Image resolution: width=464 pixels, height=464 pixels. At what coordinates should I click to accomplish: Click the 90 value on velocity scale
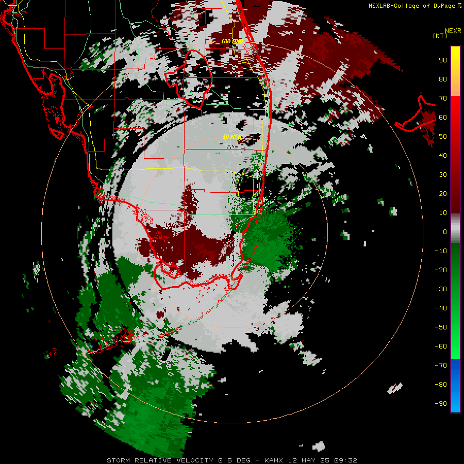click(x=443, y=60)
